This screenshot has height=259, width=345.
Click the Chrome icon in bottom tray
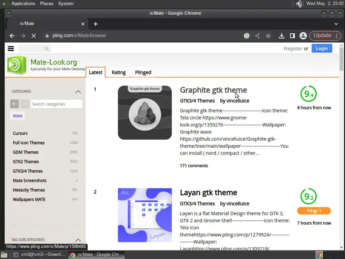click(x=319, y=255)
